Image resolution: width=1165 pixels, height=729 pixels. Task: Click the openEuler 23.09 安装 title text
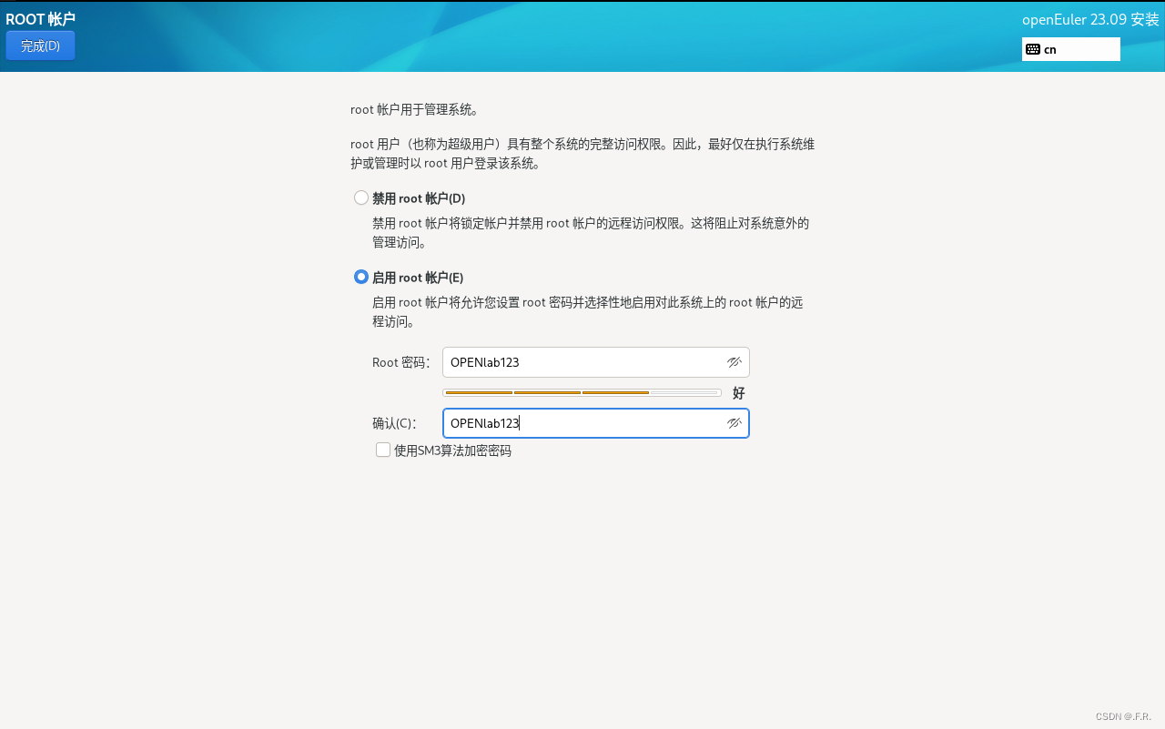[1090, 20]
